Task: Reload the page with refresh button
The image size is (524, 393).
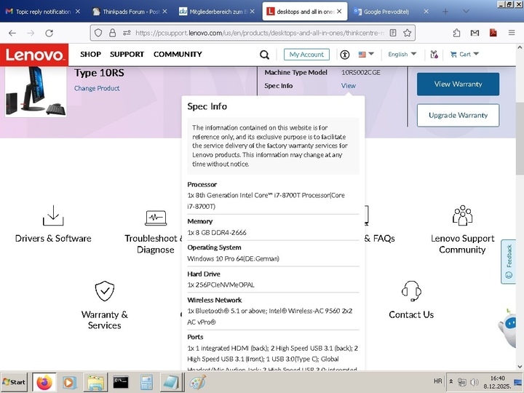Action: [x=50, y=33]
